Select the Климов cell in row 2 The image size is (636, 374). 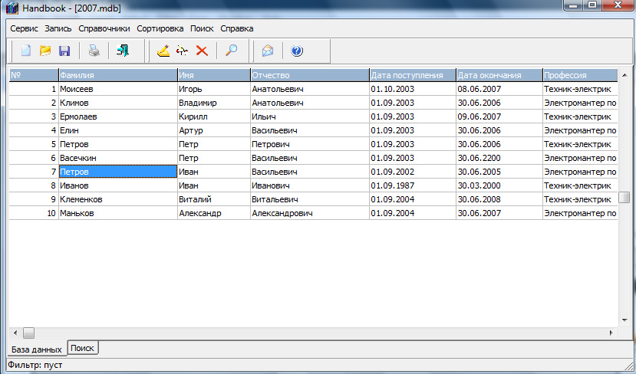117,103
